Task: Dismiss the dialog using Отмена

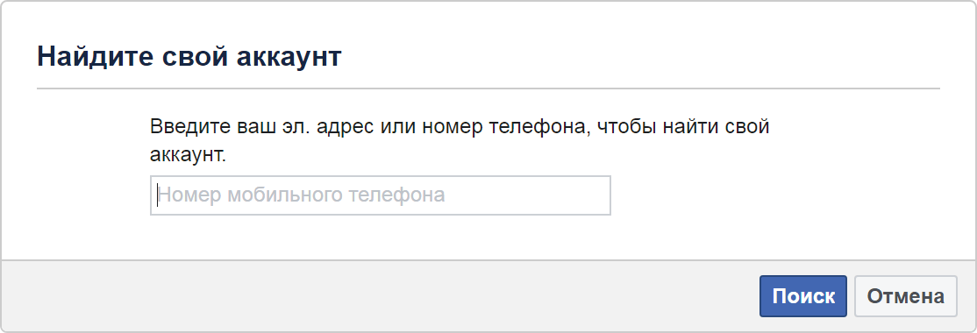Action: click(905, 296)
